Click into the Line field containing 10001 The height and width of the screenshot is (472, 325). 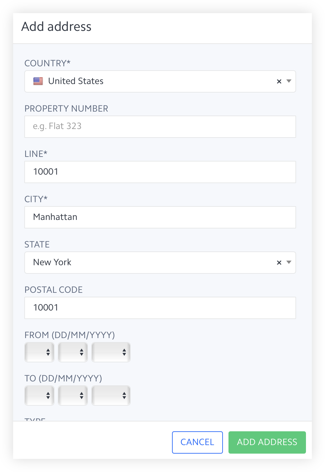point(160,172)
